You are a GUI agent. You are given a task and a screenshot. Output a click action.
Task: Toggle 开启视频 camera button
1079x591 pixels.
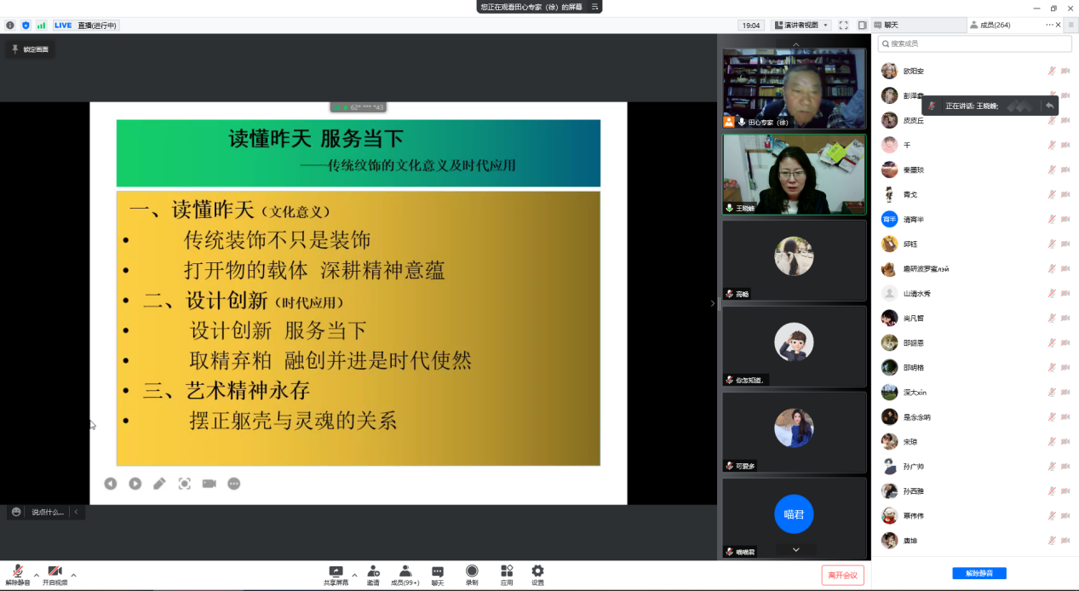coord(55,571)
